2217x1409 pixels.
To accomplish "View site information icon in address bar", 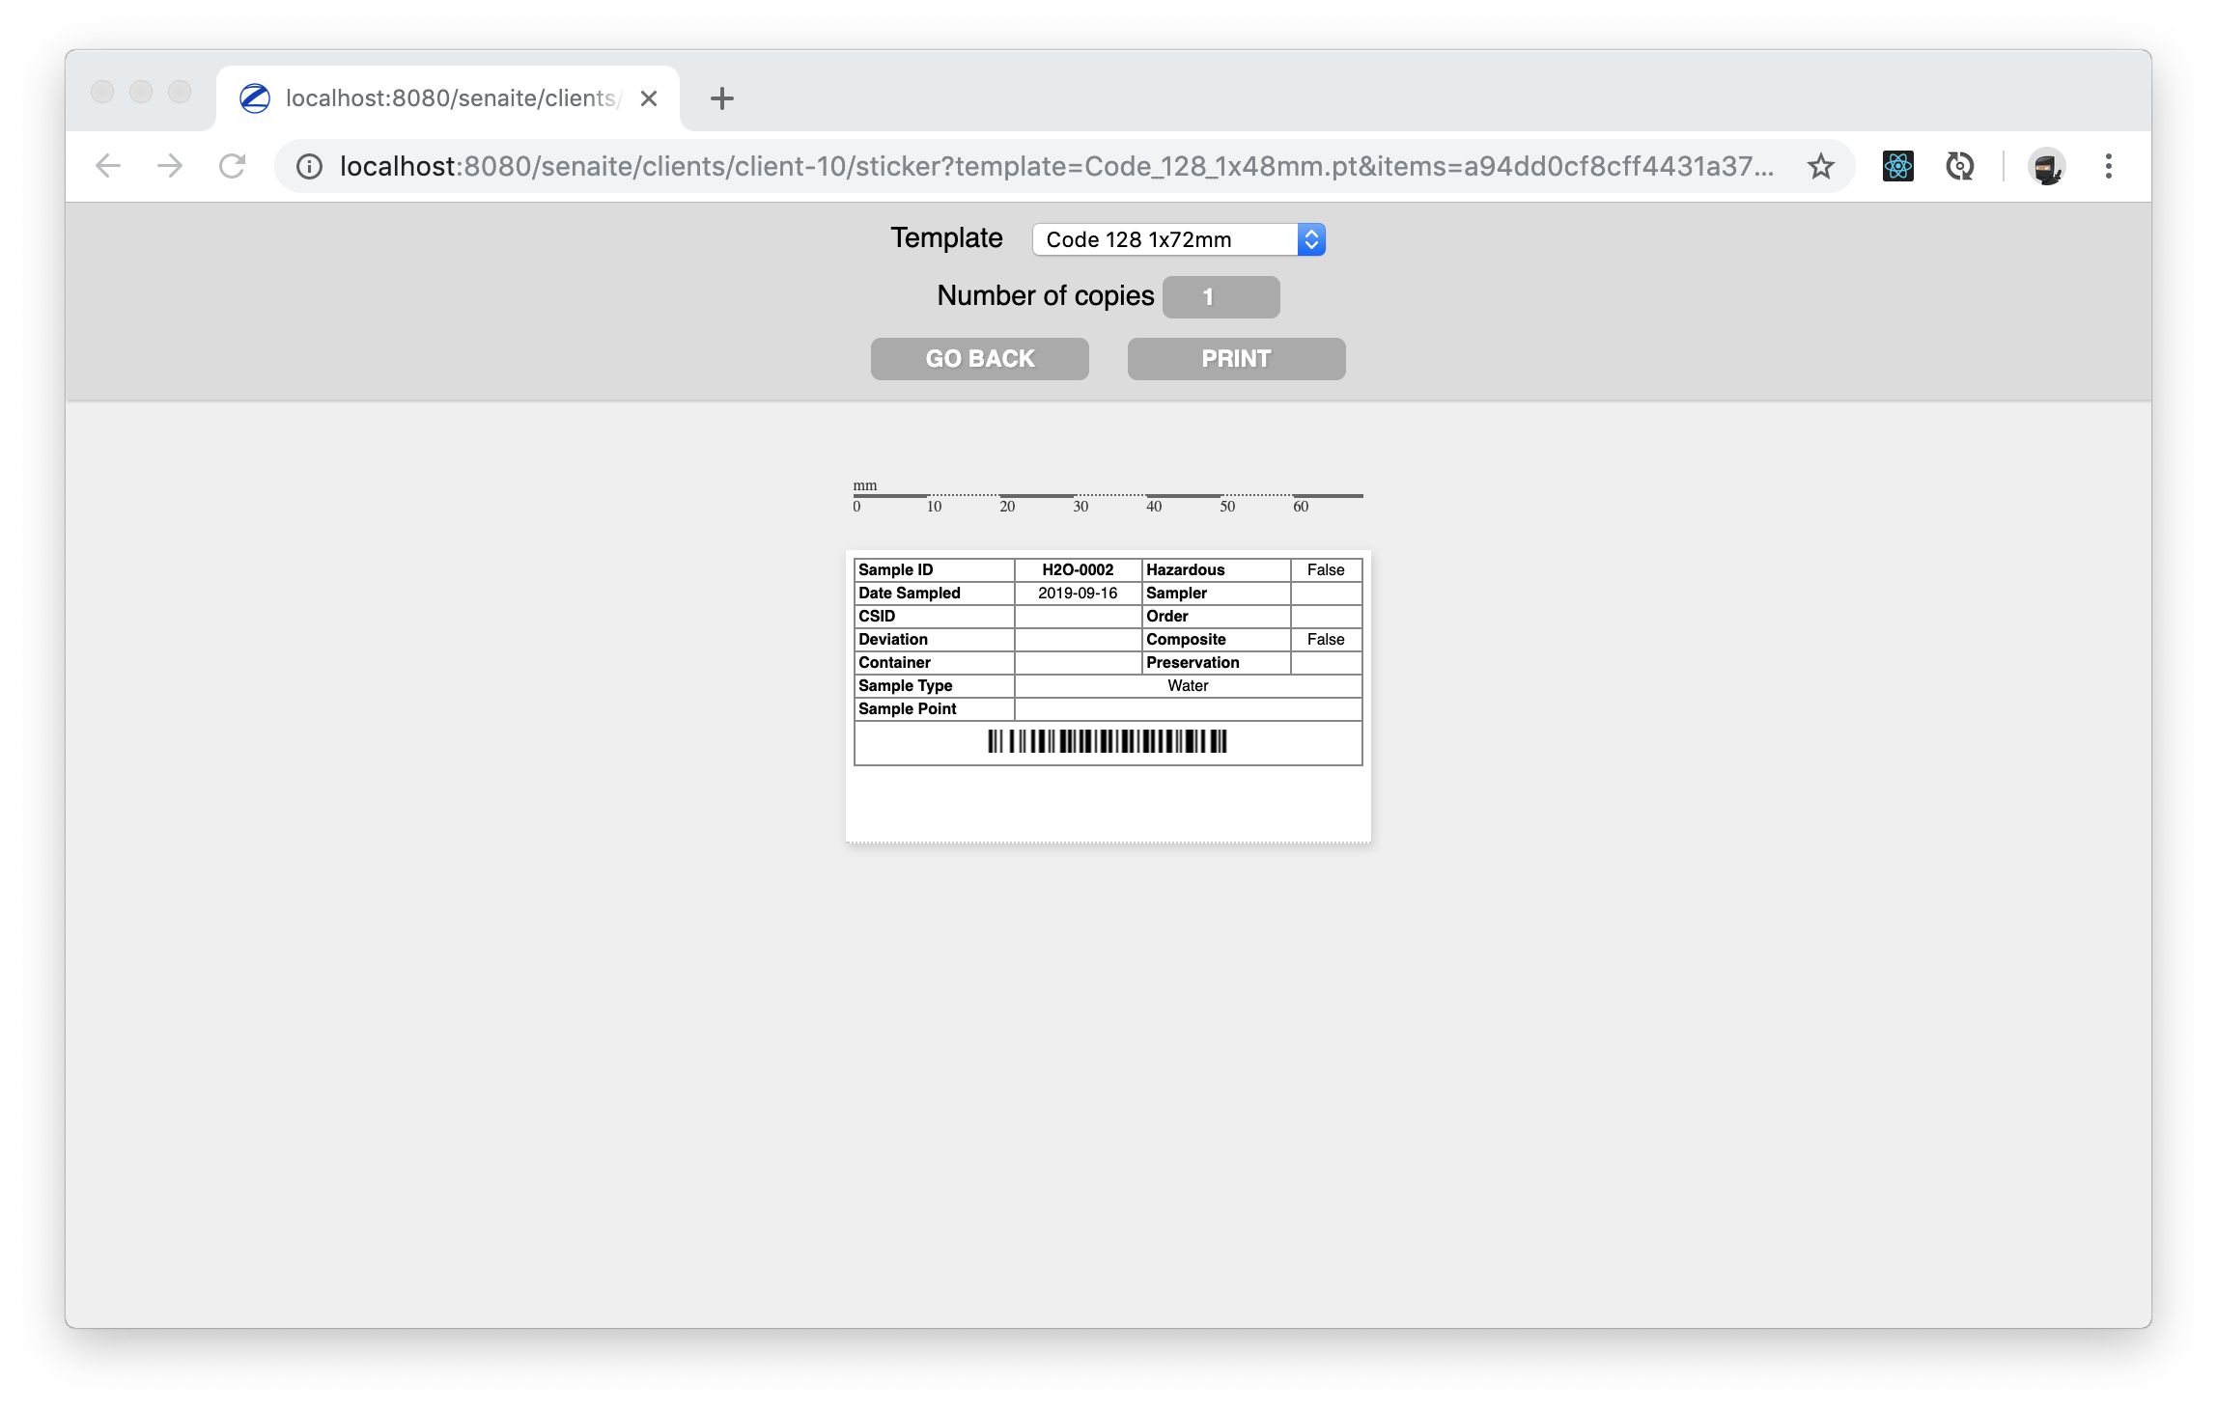I will click(309, 166).
